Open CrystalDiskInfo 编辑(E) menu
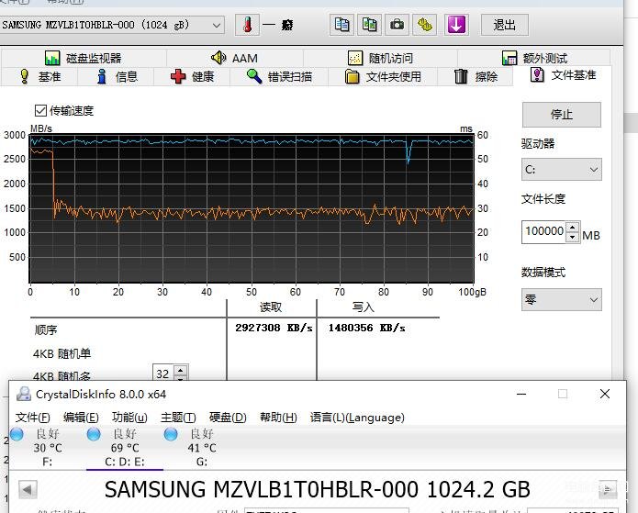 (x=81, y=418)
